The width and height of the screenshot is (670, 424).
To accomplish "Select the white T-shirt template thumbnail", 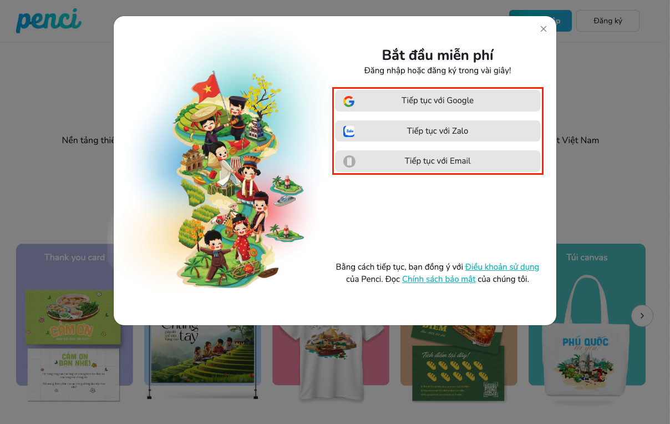I will click(331, 361).
